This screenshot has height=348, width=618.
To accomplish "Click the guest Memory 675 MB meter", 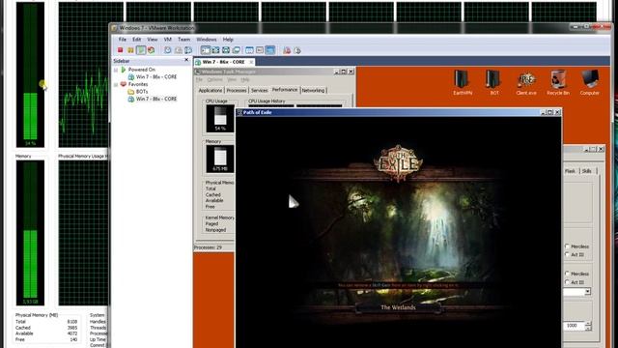I will pyautogui.click(x=220, y=159).
